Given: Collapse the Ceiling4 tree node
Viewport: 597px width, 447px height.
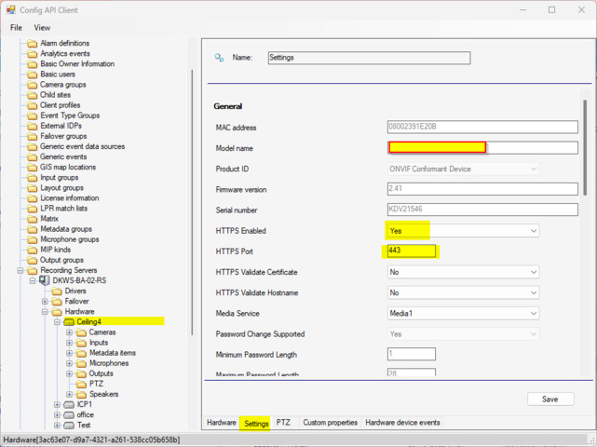Looking at the screenshot, I should 57,322.
